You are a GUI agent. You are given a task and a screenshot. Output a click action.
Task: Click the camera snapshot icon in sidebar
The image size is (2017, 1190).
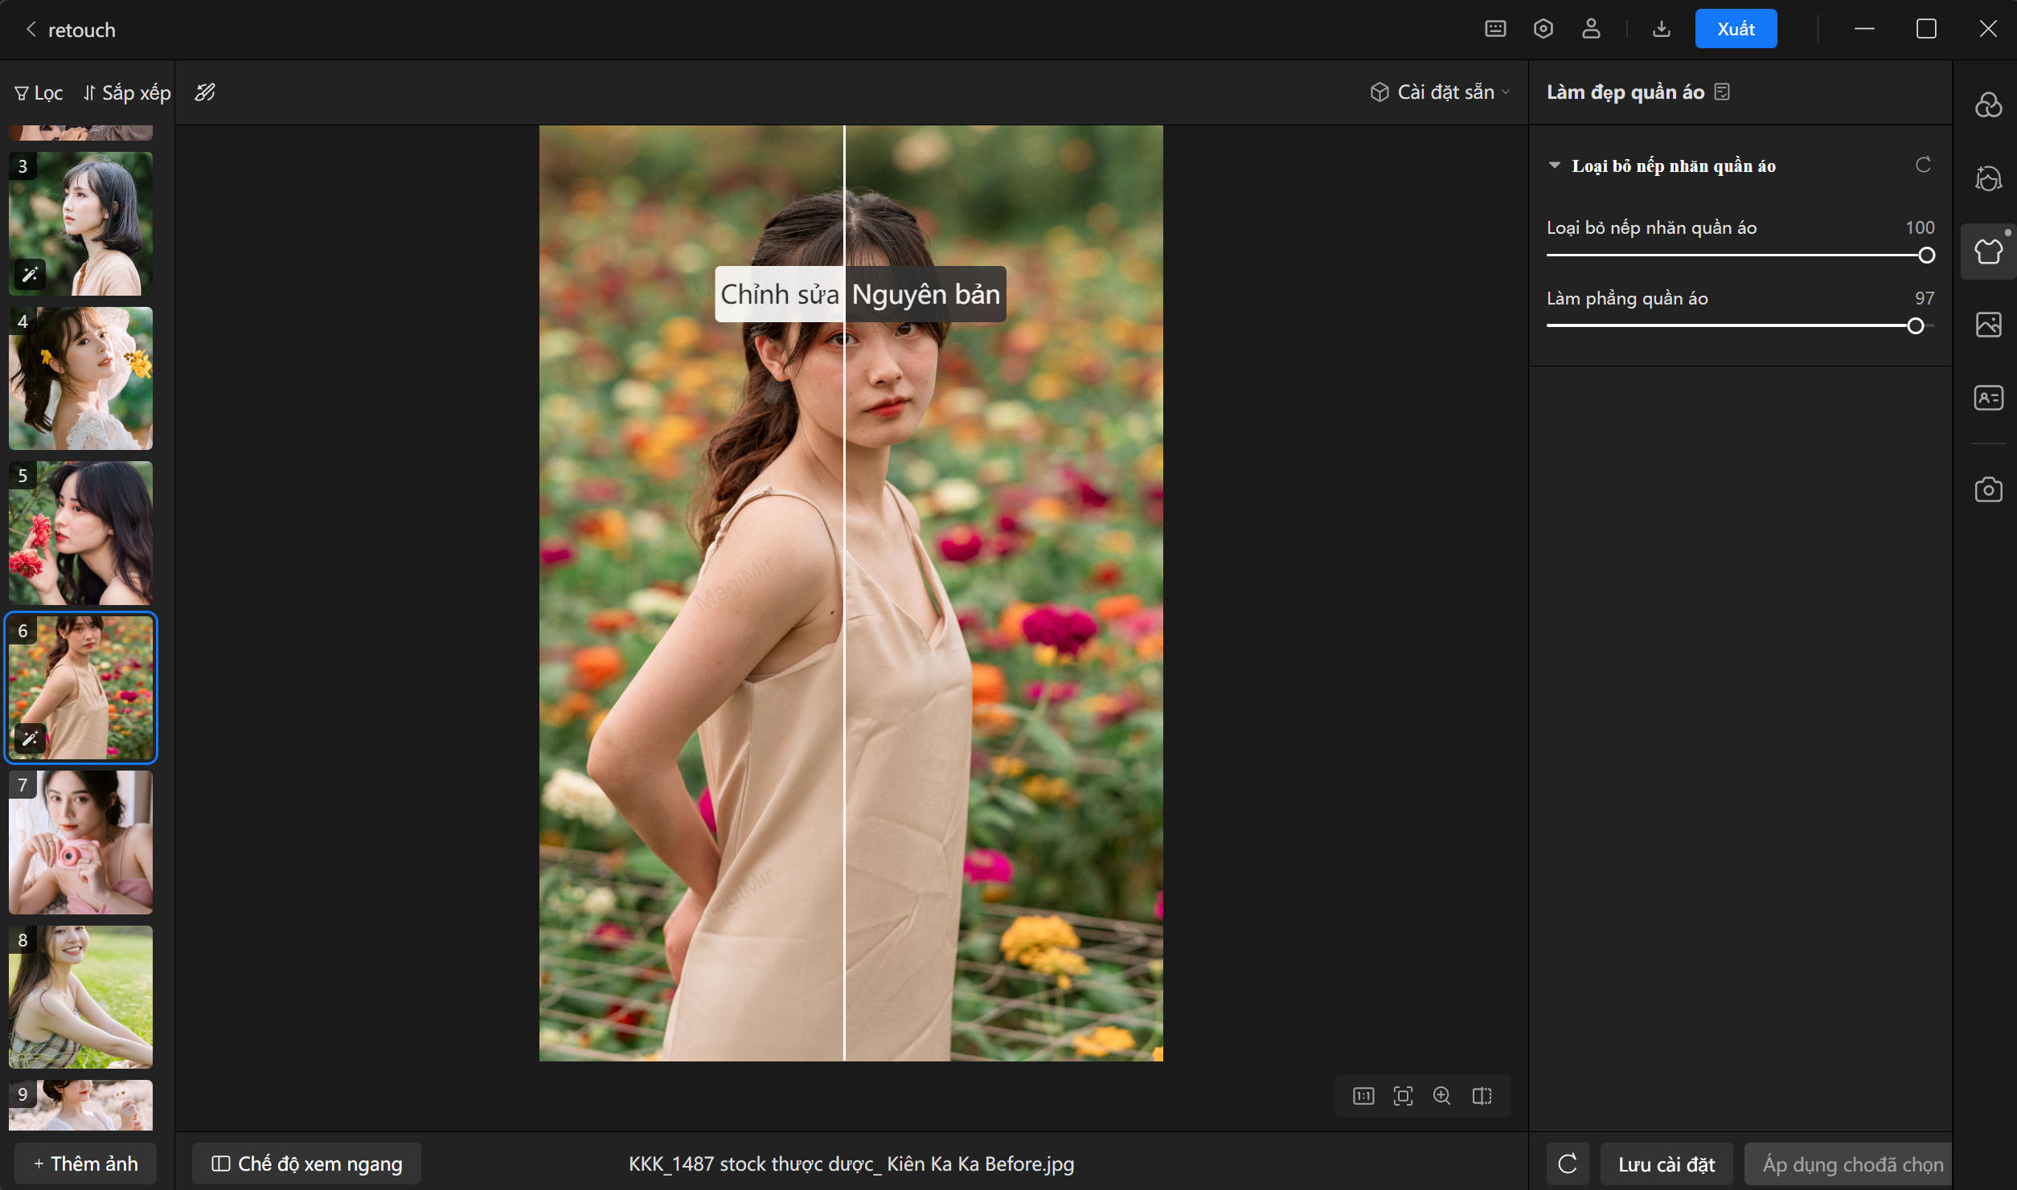[x=1988, y=489]
